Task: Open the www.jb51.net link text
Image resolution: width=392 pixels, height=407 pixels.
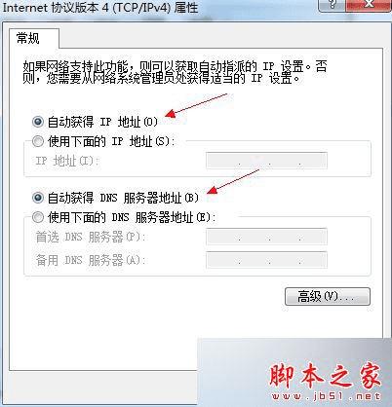Action: (326, 396)
